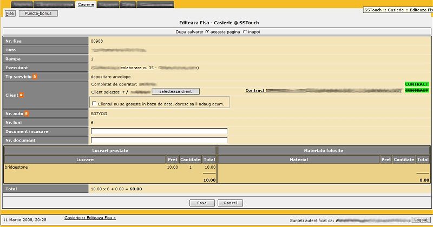Click the Lucrare column header
The width and height of the screenshot is (433, 227).
[85, 159]
